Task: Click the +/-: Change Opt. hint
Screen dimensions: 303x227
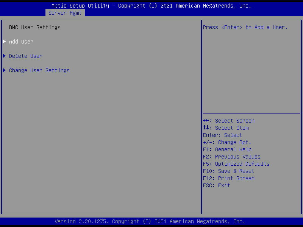Action: tap(227, 142)
